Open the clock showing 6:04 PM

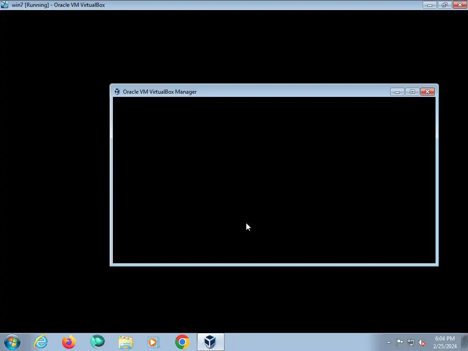click(x=445, y=342)
